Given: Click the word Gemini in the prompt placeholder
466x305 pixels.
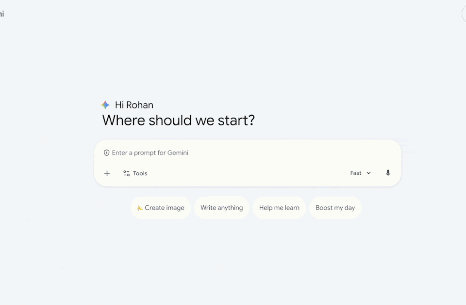Looking at the screenshot, I should point(178,153).
